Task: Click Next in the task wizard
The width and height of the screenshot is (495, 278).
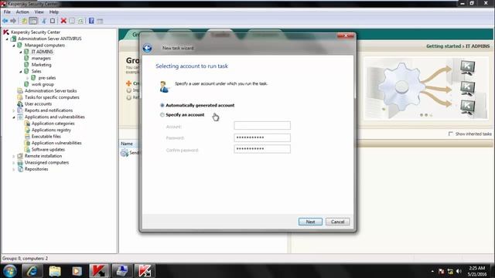Action: (310, 222)
